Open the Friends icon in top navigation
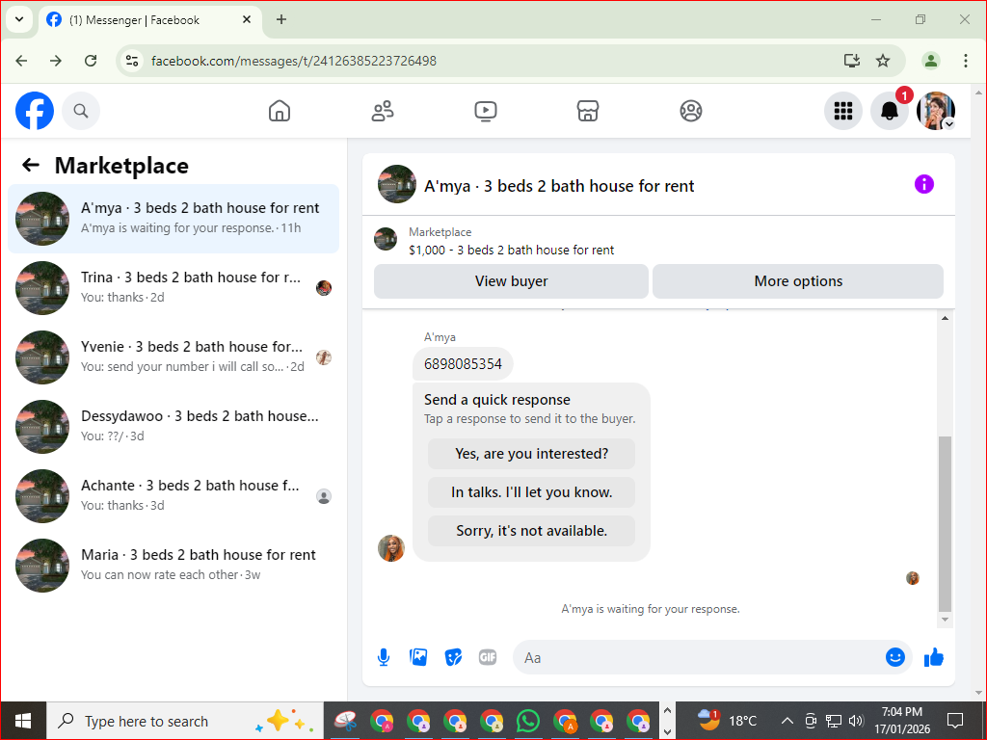 tap(383, 111)
